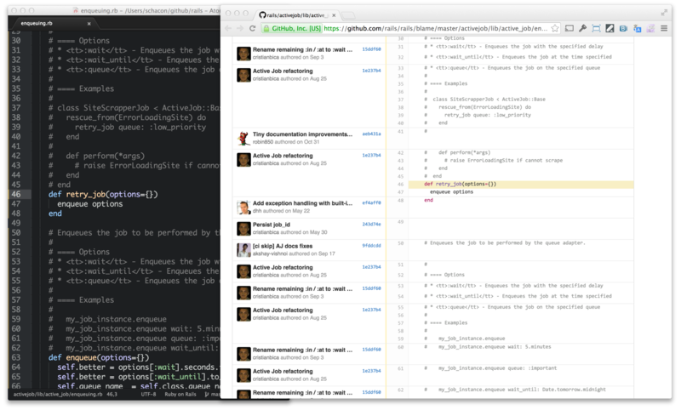Change the Ruby on Rails grammar selector
The width and height of the screenshot is (681, 410).
point(186,396)
